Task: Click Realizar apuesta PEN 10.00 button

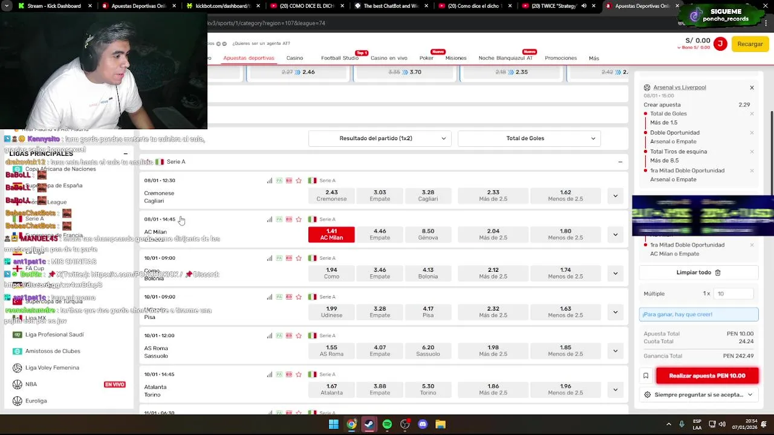Action: (707, 376)
